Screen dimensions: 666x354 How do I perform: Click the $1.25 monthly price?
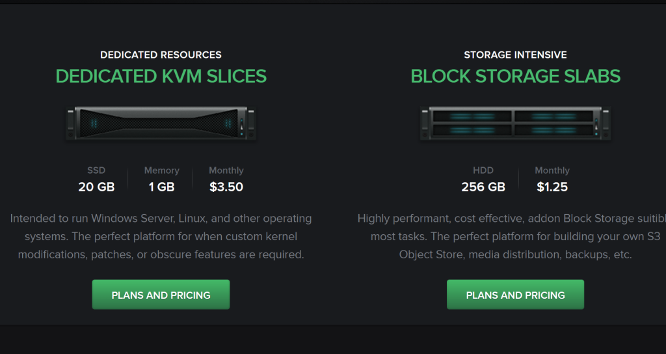[552, 187]
